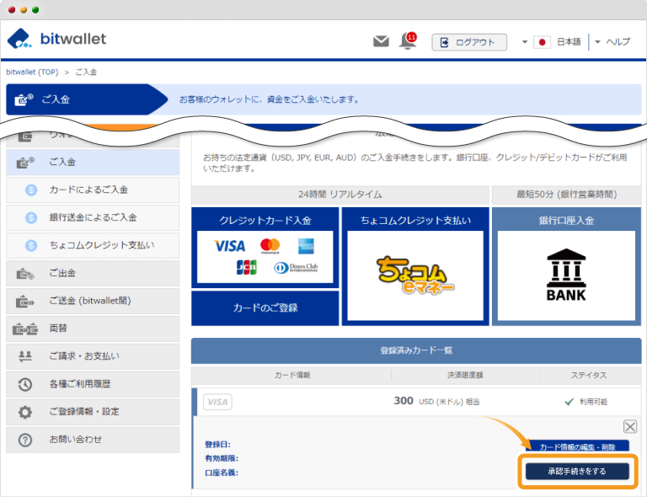Open 各種ご利用履歴 history item
647x497 pixels.
93,384
